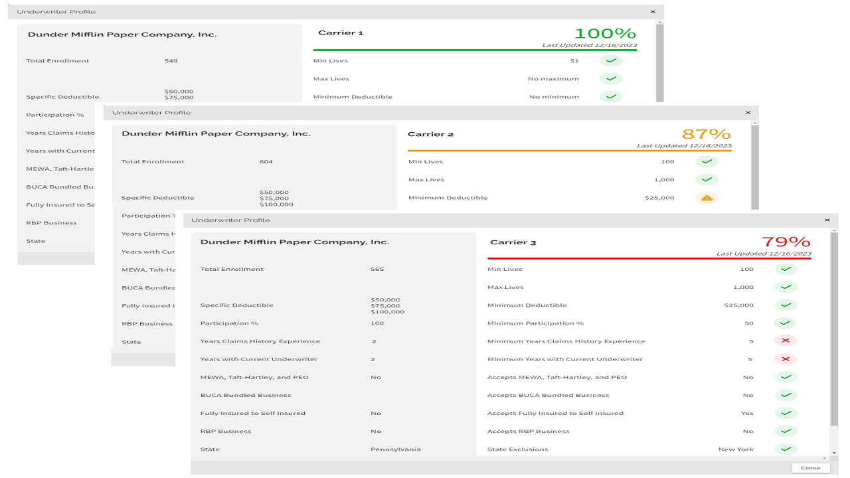Click Dunder Mifflin company name in Carrier 1 window

click(x=122, y=35)
